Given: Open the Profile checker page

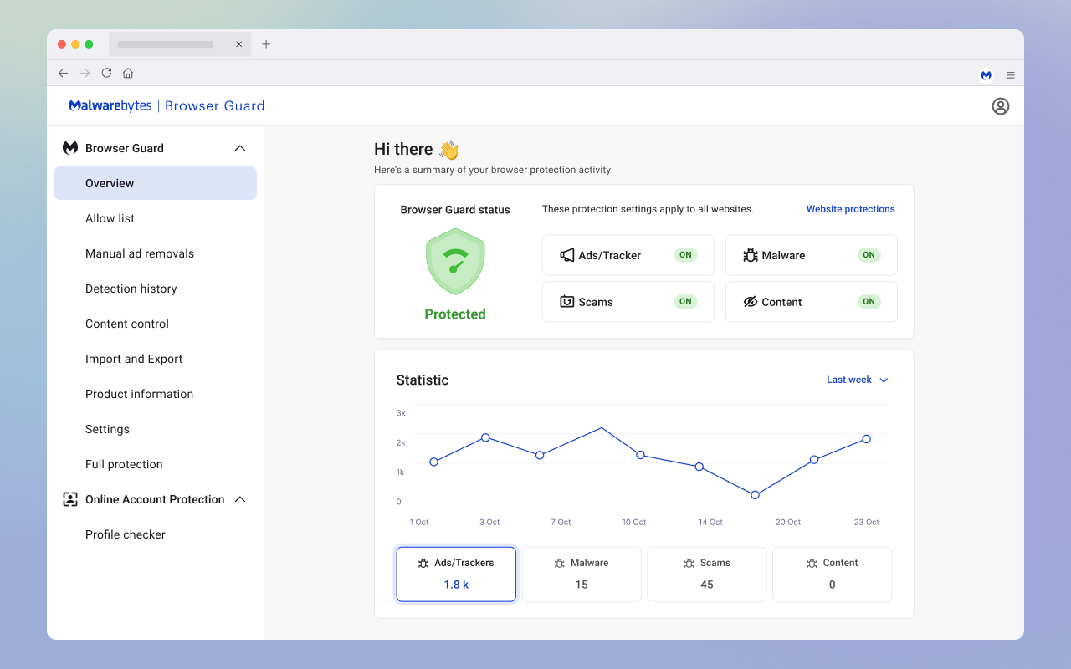Looking at the screenshot, I should [x=125, y=534].
